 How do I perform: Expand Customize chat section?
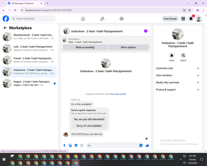(178, 68)
